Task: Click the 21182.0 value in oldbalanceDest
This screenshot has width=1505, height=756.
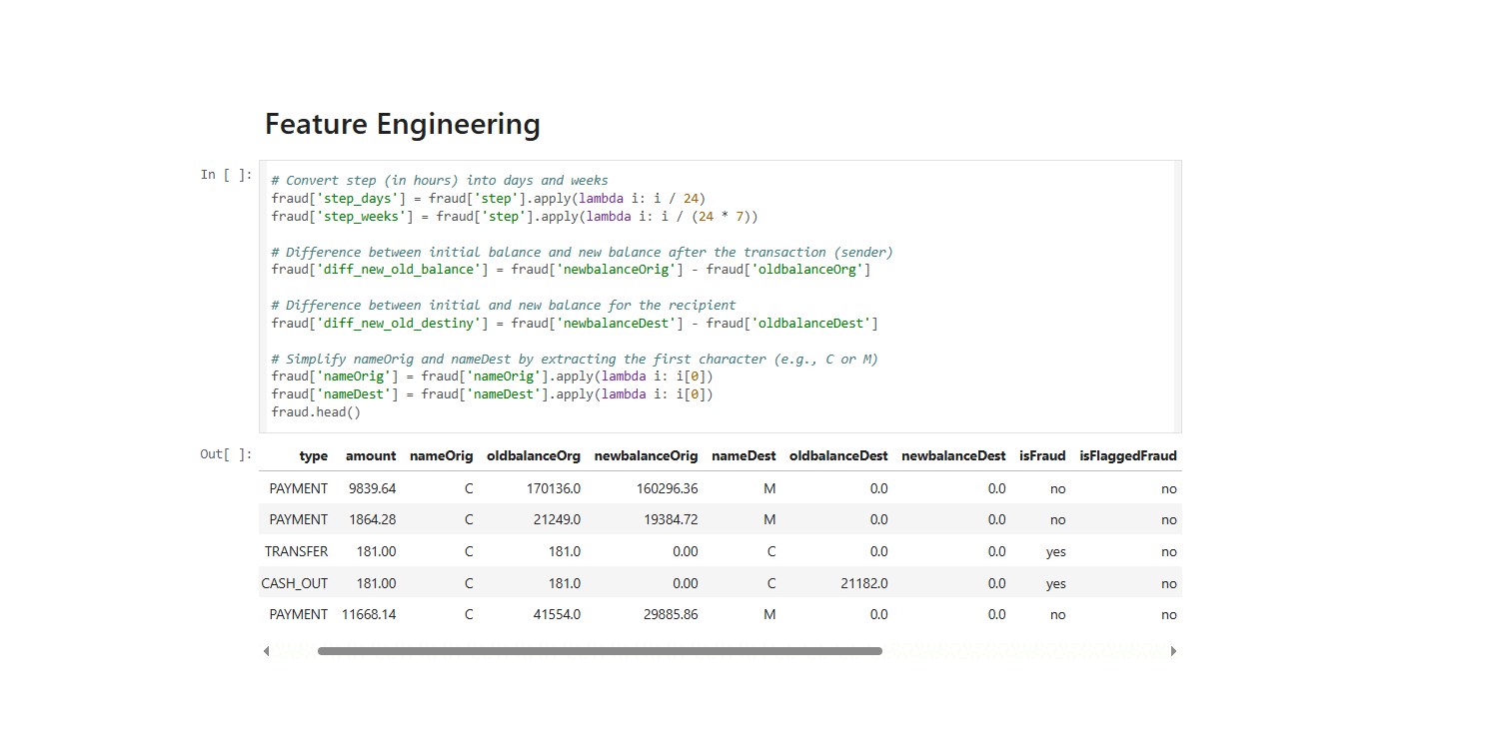Action: (x=864, y=583)
